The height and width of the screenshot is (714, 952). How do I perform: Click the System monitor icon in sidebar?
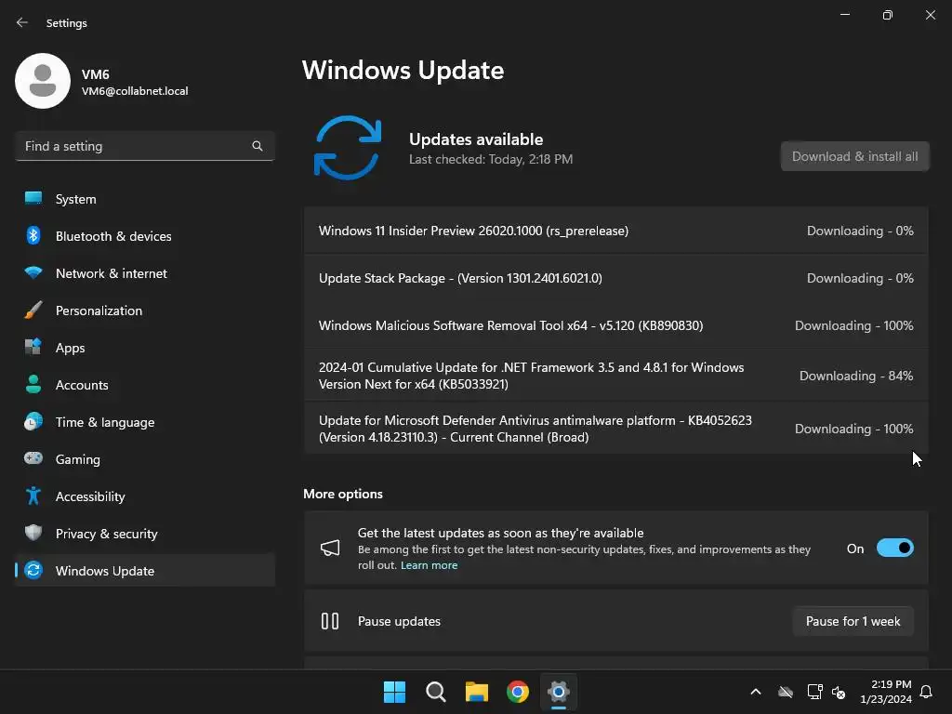(33, 199)
